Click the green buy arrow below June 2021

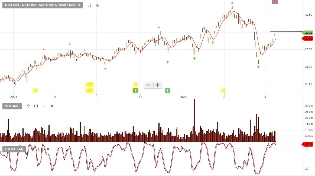click(x=105, y=70)
